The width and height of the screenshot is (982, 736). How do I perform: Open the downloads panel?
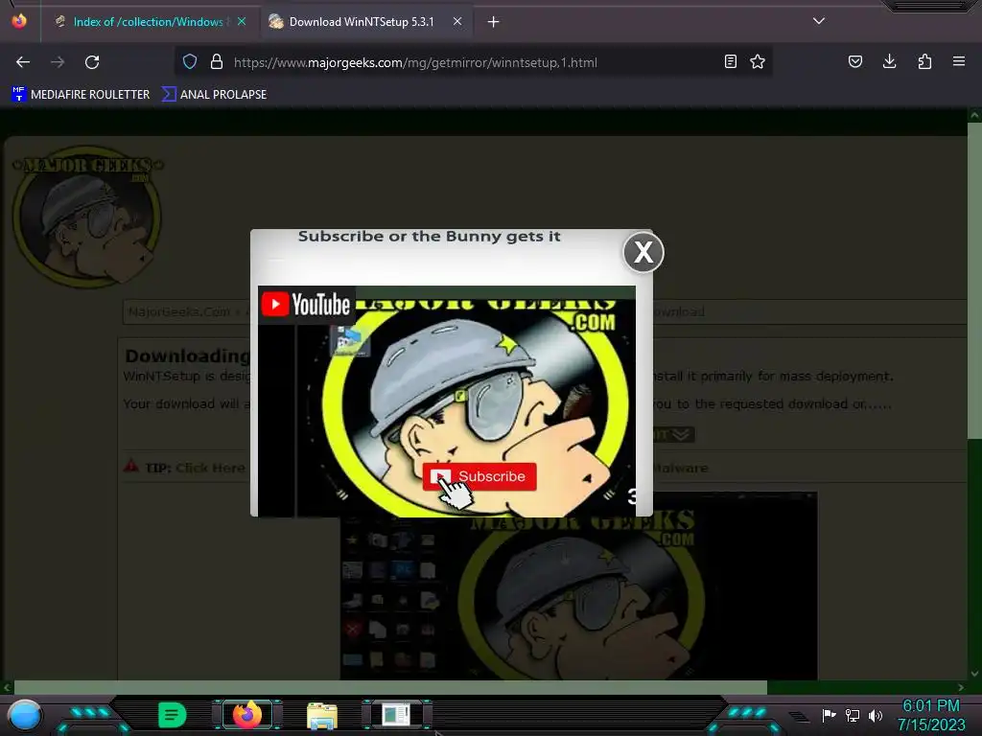(x=889, y=61)
